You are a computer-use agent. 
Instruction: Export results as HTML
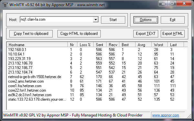coord(173,34)
